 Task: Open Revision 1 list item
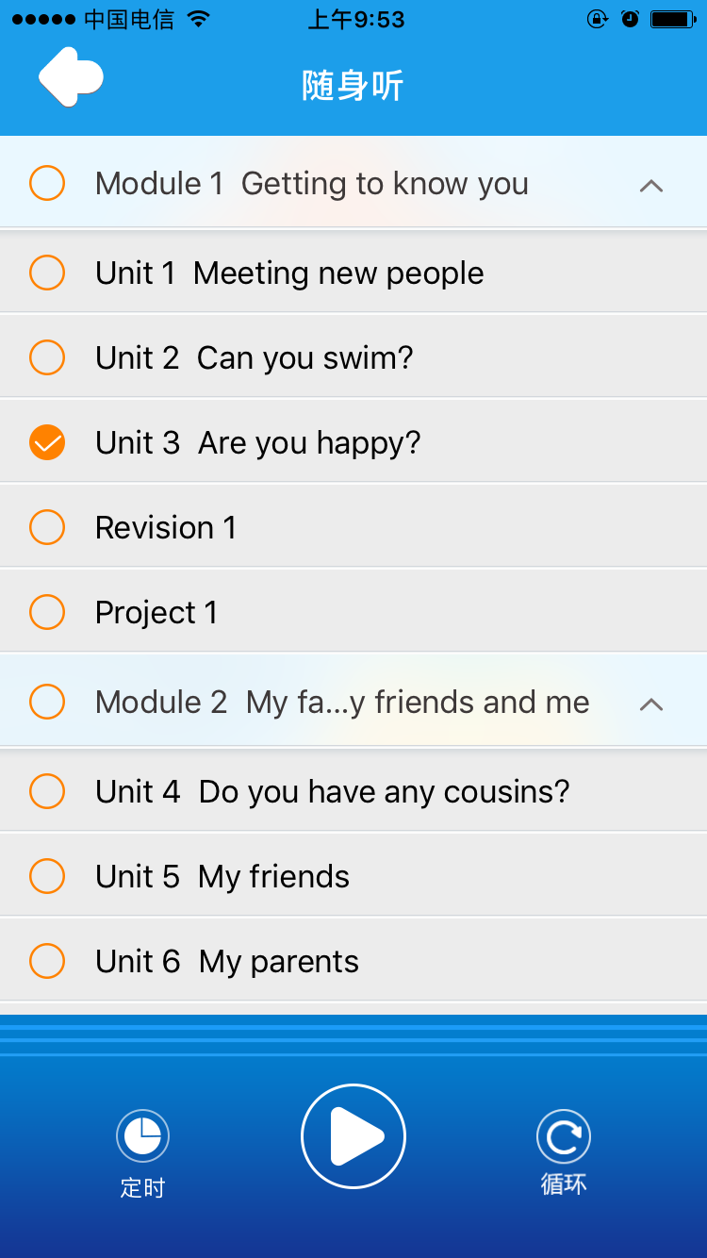(166, 528)
